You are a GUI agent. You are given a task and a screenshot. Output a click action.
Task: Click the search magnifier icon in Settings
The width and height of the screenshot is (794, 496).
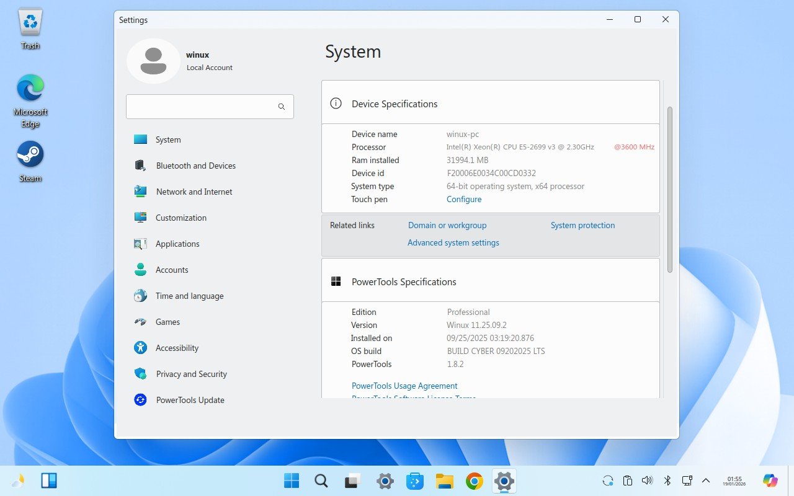[282, 107]
